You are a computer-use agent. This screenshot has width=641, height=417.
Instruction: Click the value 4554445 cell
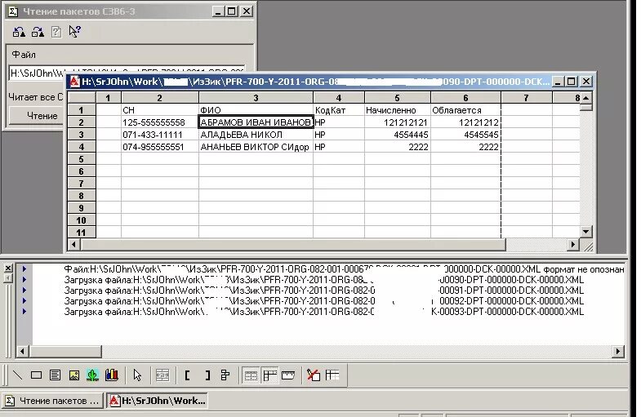398,135
